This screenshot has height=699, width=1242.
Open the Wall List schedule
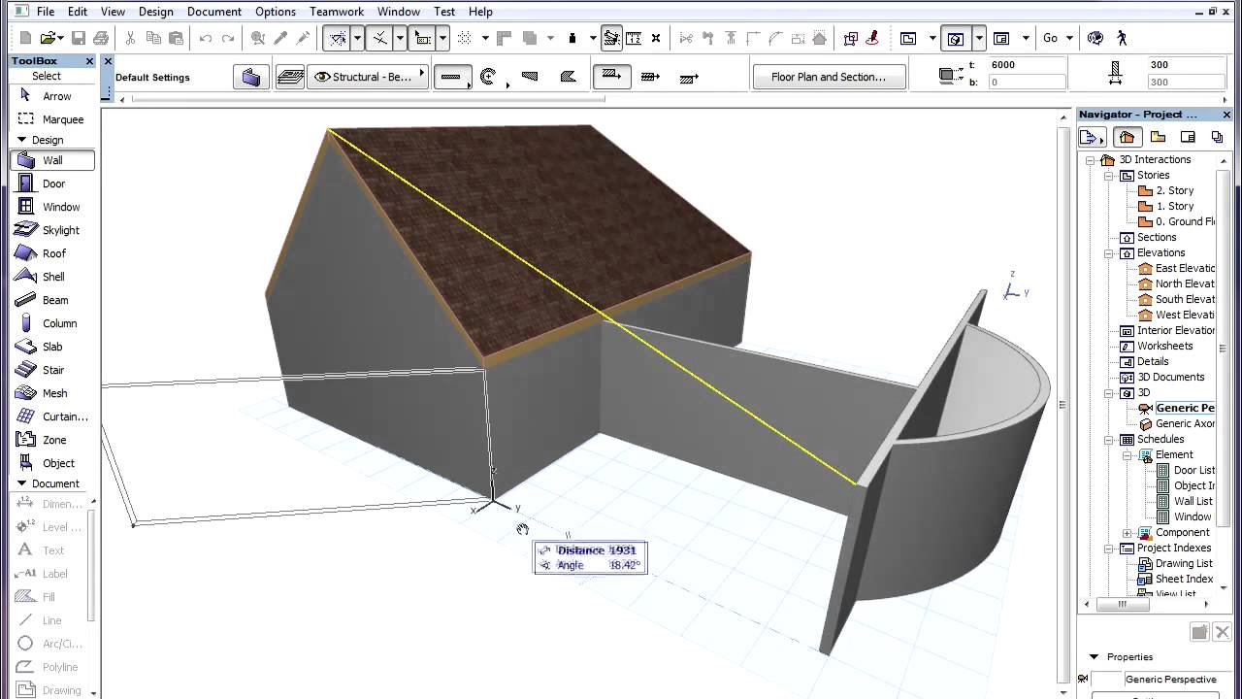click(x=1185, y=502)
